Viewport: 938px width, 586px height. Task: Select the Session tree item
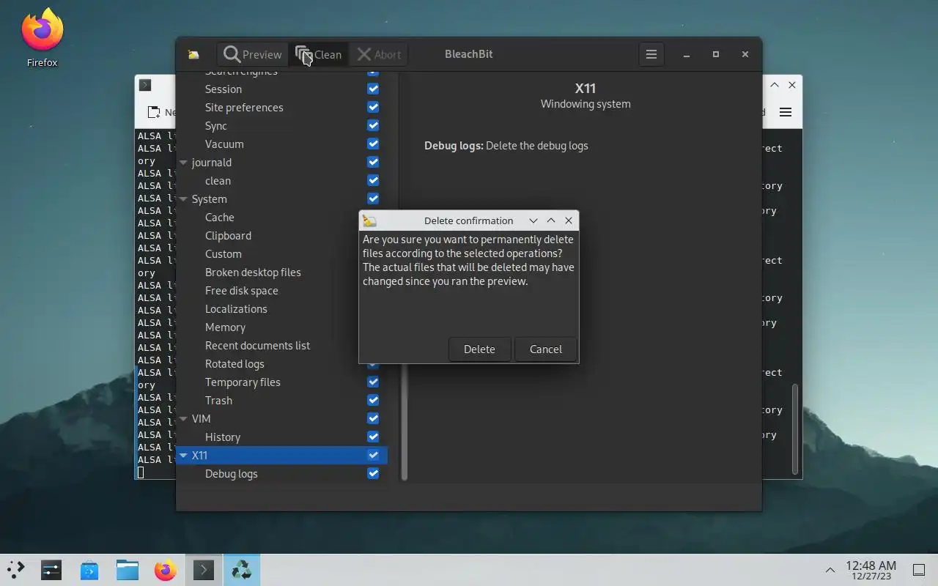pyautogui.click(x=224, y=89)
